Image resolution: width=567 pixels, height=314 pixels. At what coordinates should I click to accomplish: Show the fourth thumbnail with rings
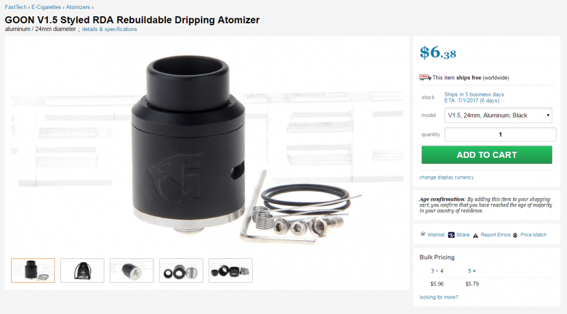coord(181,271)
